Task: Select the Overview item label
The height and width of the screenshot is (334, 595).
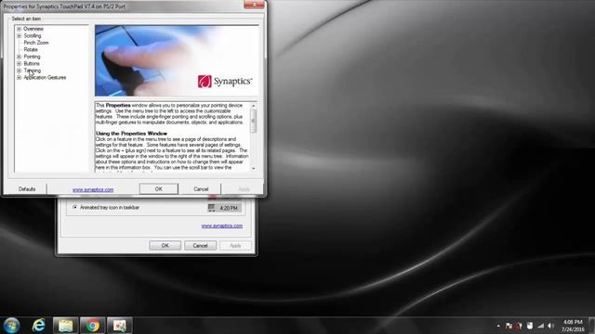Action: (x=33, y=29)
